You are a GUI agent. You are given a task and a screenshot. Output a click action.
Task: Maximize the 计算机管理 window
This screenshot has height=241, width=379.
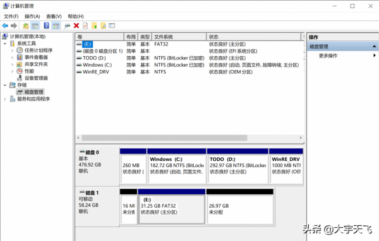(x=352, y=6)
